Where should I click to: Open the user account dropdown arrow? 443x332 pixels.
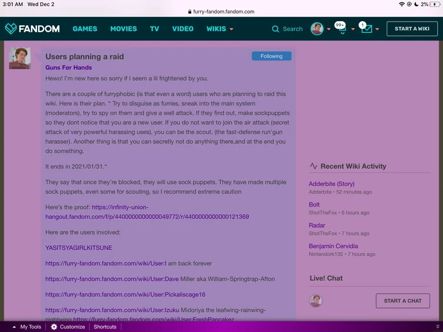click(x=329, y=29)
